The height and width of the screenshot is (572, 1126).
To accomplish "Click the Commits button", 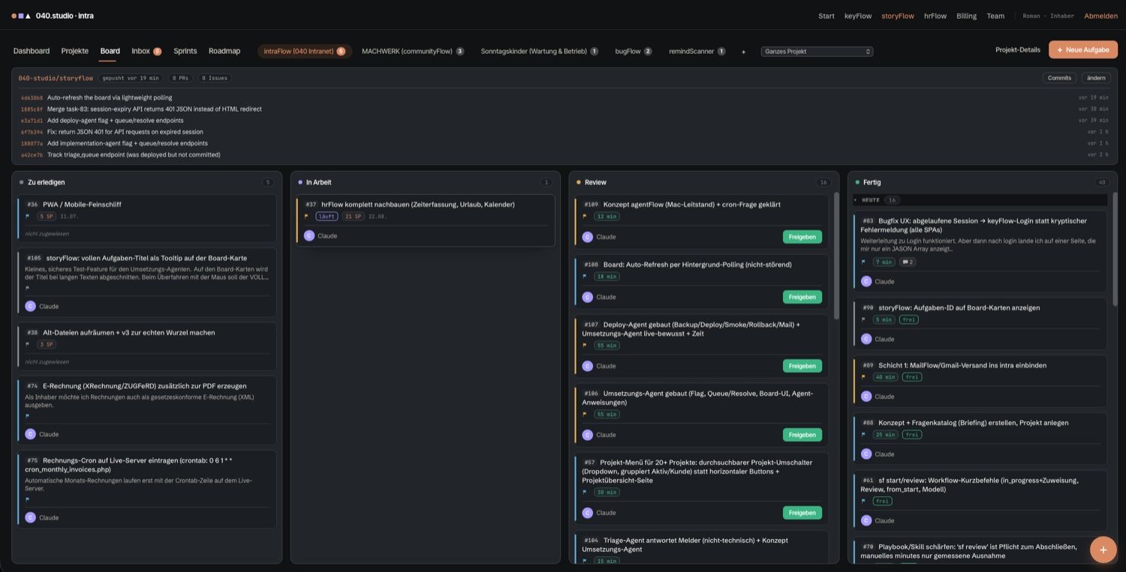I will click(1059, 78).
